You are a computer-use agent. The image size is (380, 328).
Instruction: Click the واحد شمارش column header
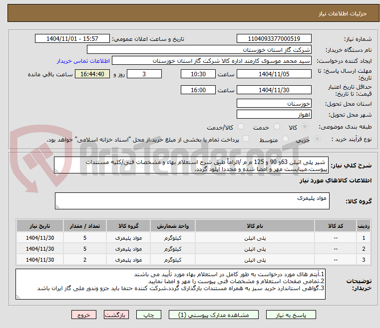click(173, 226)
